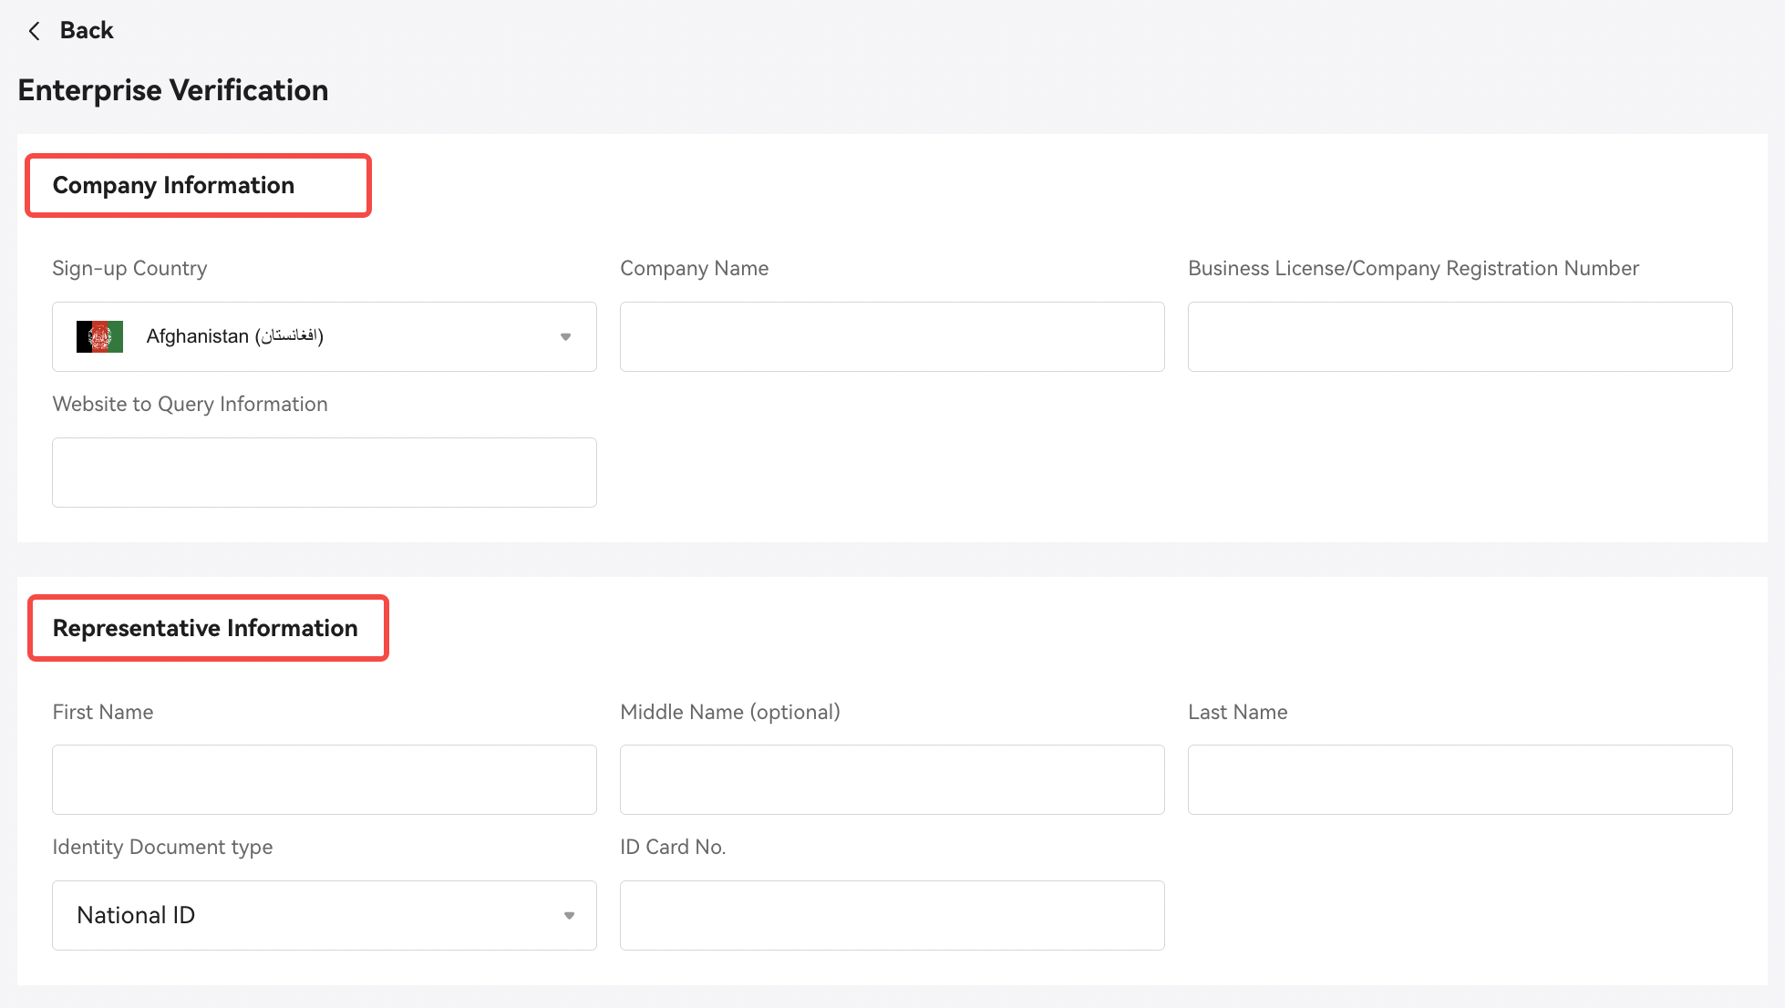Screen dimensions: 1785x1008
Task: Click the Back link text
Action: point(87,31)
